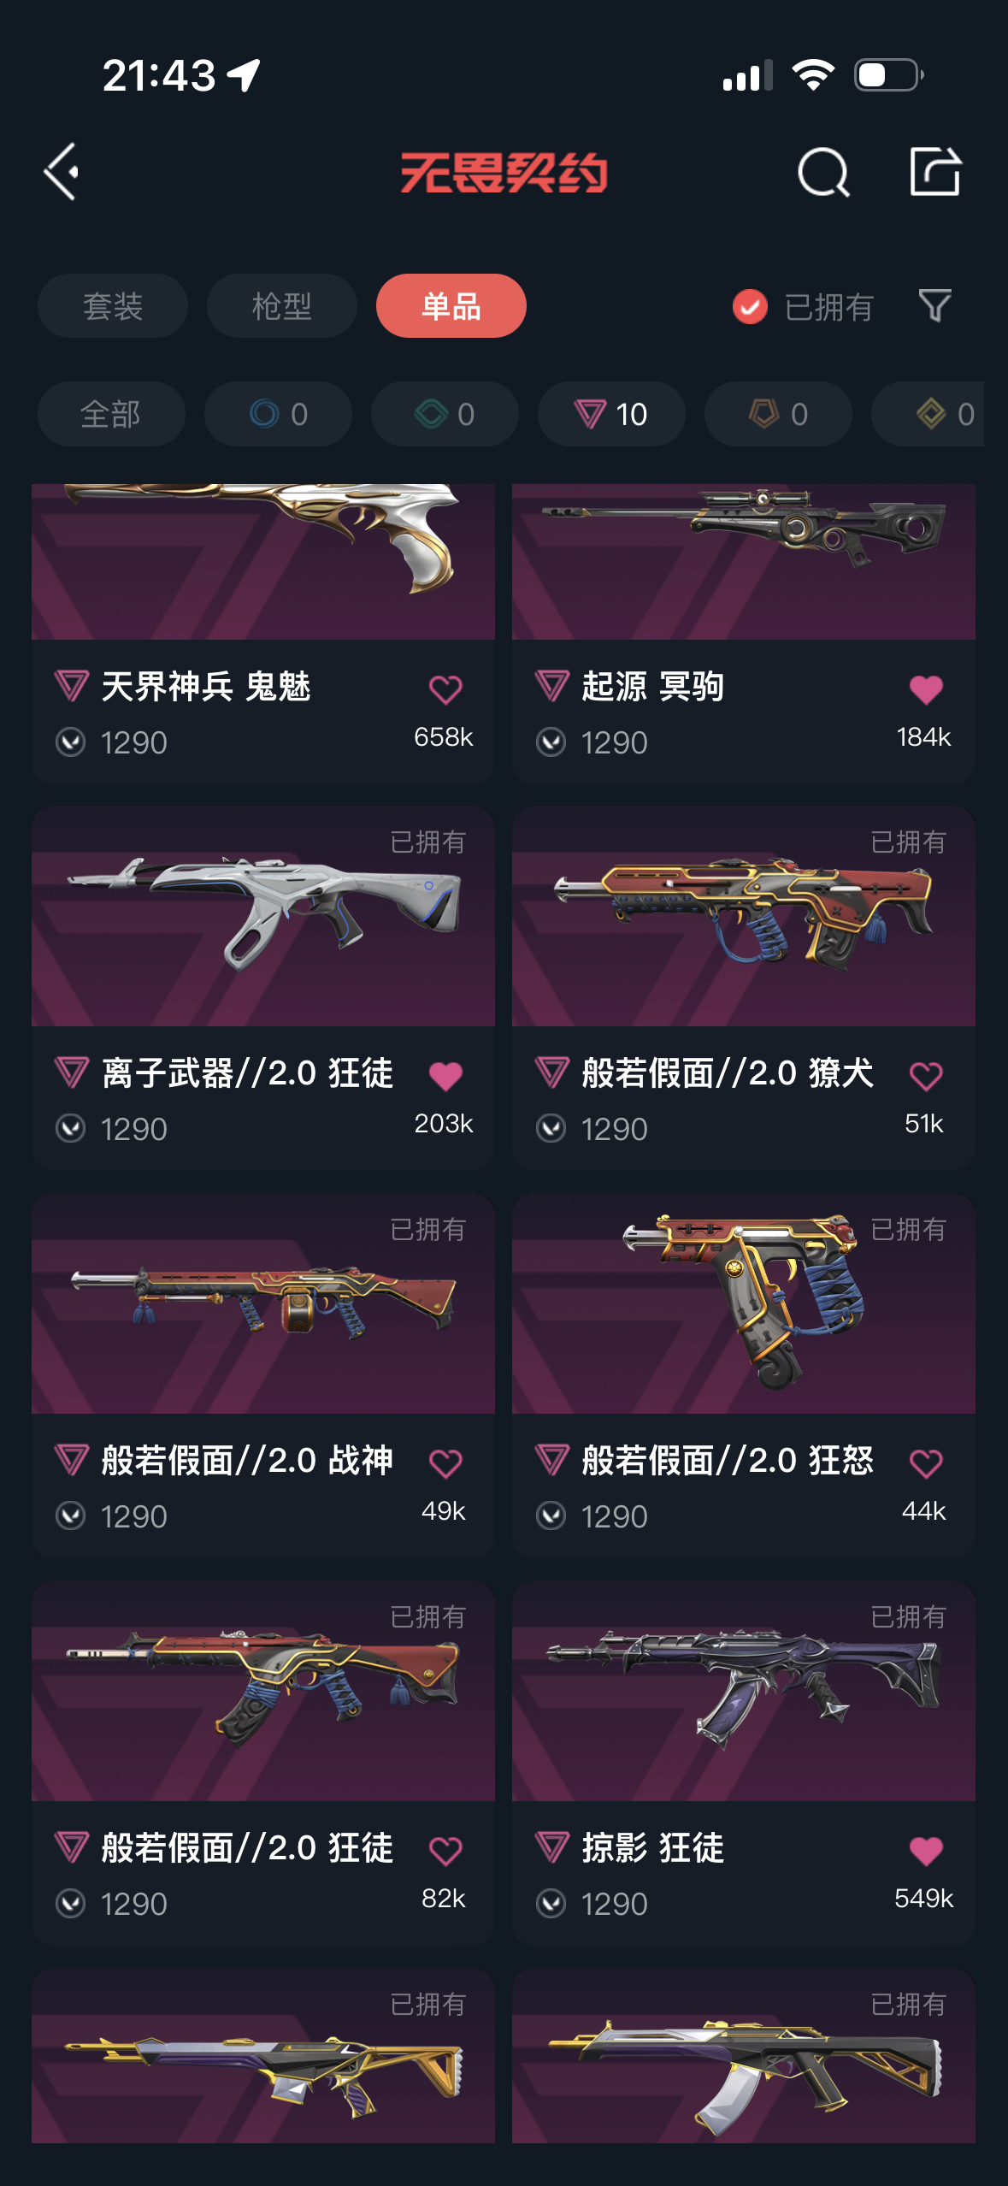Open search with the magnifier icon
The height and width of the screenshot is (2186, 1008).
point(823,172)
